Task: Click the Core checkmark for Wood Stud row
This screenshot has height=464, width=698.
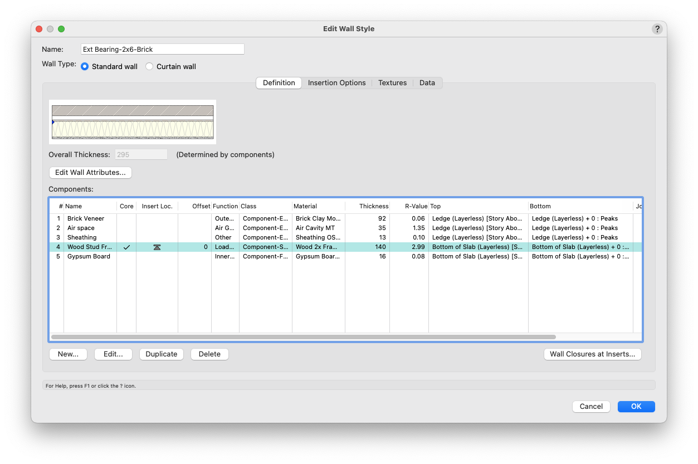Action: (x=126, y=247)
